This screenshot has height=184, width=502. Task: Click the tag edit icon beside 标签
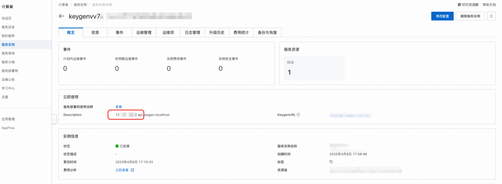(x=331, y=162)
